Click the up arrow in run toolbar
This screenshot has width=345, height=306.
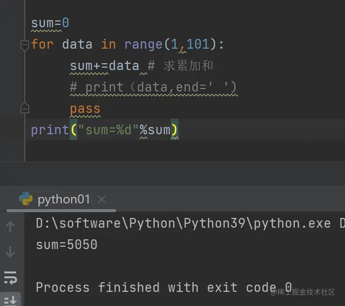(10, 226)
